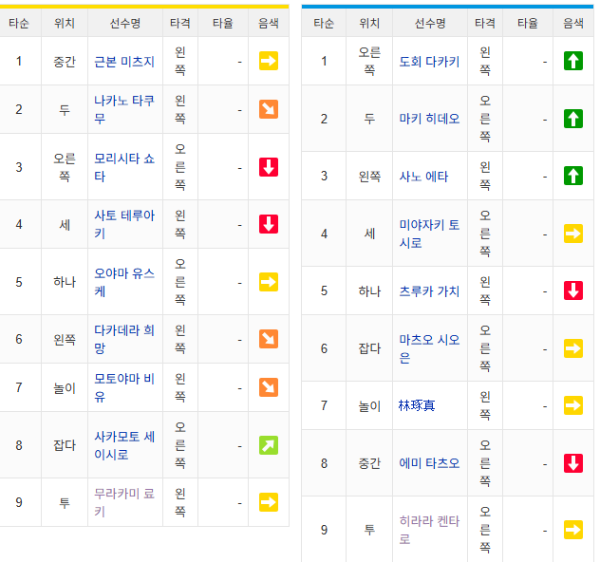Open player link 사토 테루아키

click(x=124, y=224)
